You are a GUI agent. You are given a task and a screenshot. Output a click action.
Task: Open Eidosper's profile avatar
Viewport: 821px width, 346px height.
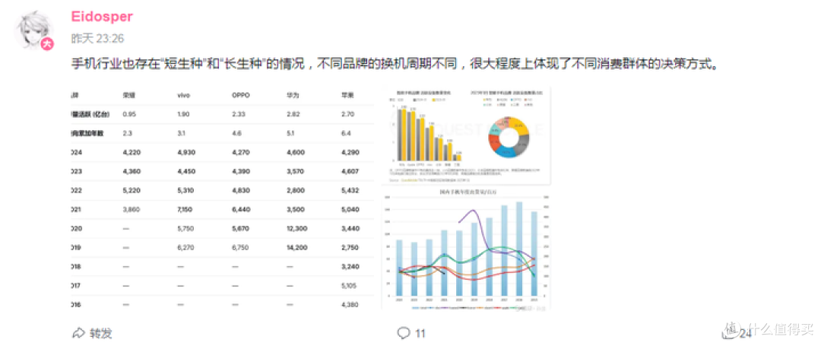[34, 29]
